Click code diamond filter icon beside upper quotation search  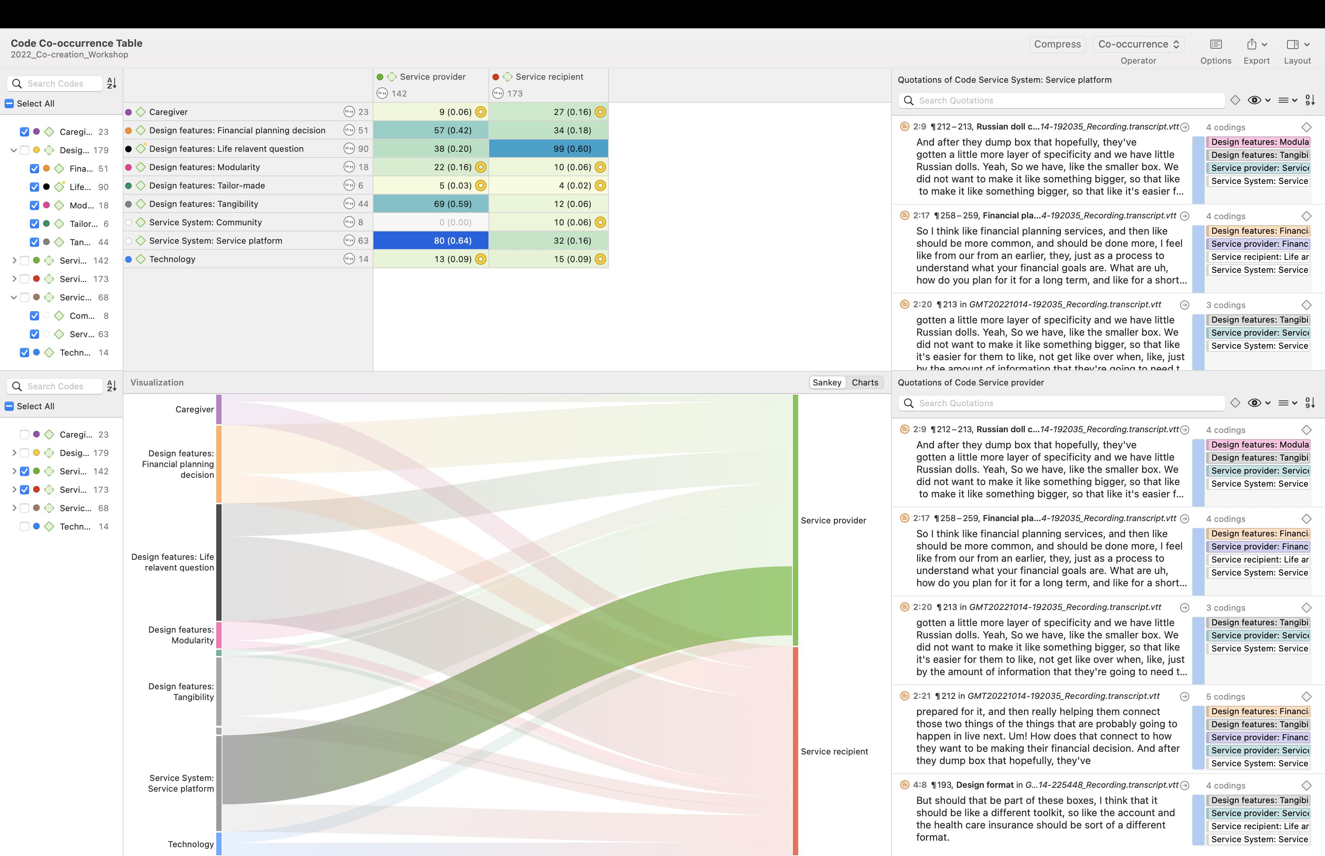(x=1235, y=100)
